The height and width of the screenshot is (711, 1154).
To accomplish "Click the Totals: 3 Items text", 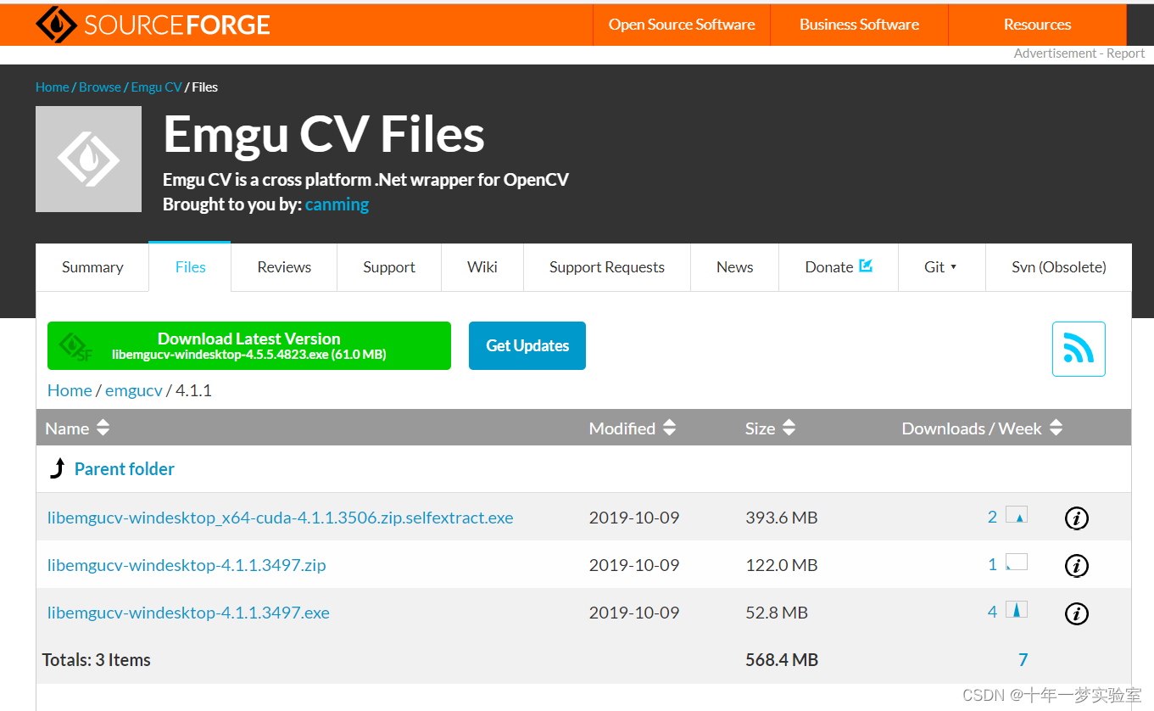I will [x=97, y=660].
